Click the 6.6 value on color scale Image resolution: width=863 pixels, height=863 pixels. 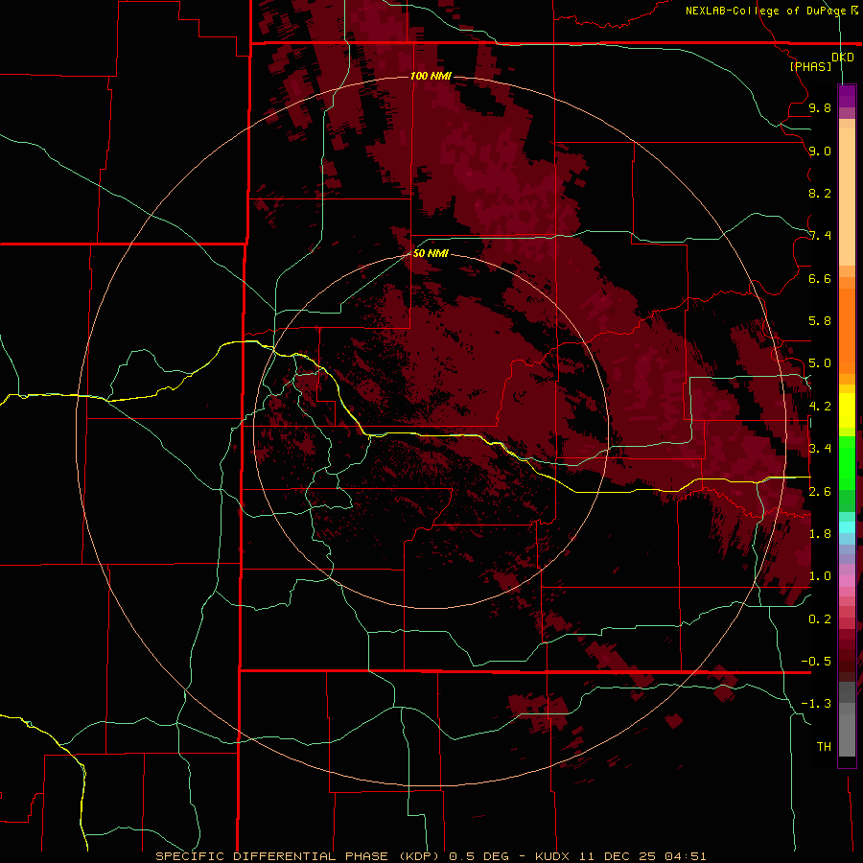820,278
